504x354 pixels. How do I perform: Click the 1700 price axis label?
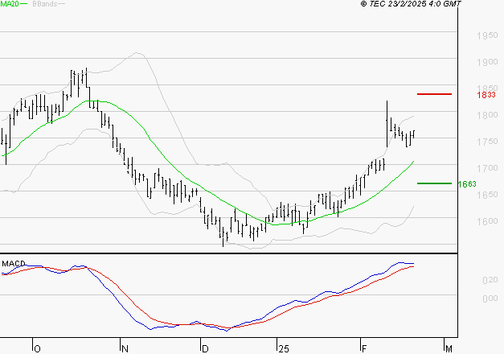[487, 168]
